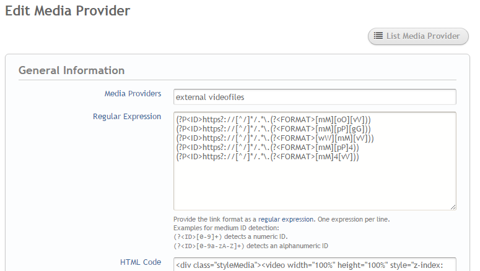Viewport: 480px width, 271px height.
Task: Focus the Media Providers name field
Action: 315,97
